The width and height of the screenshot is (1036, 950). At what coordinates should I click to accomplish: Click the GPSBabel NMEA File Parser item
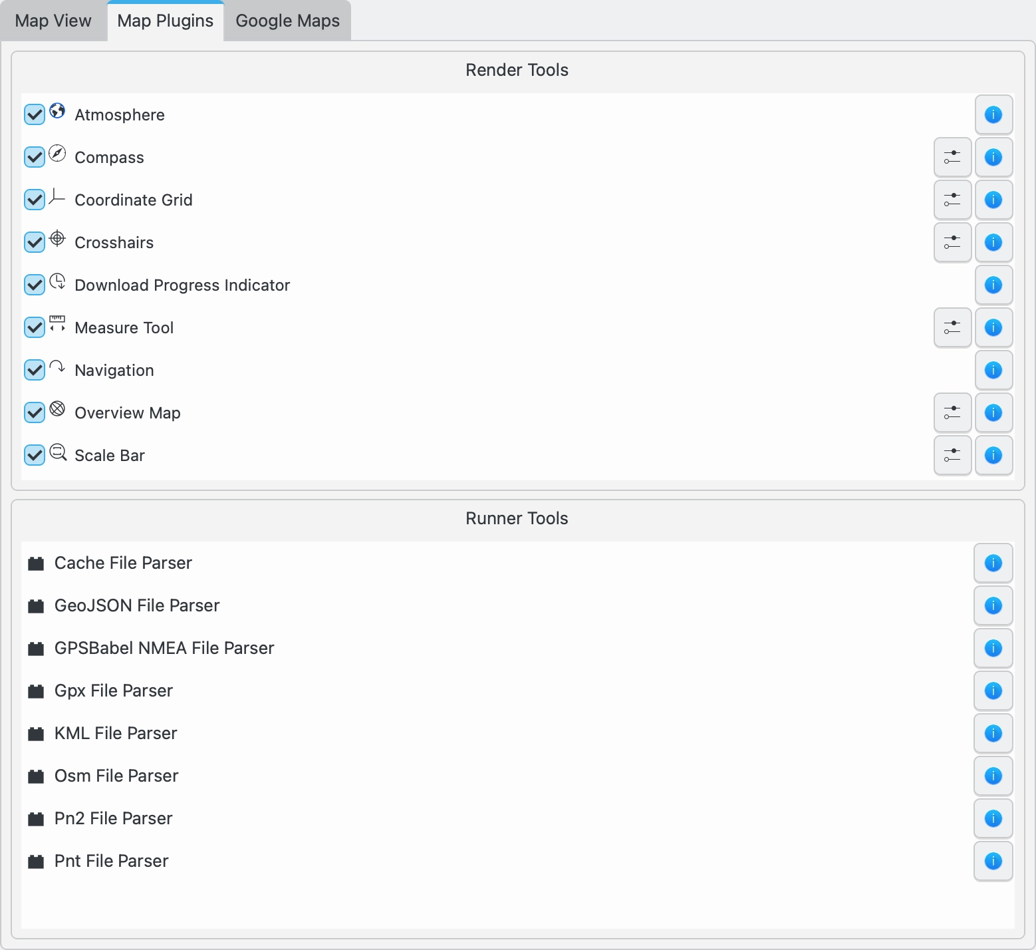tap(164, 648)
